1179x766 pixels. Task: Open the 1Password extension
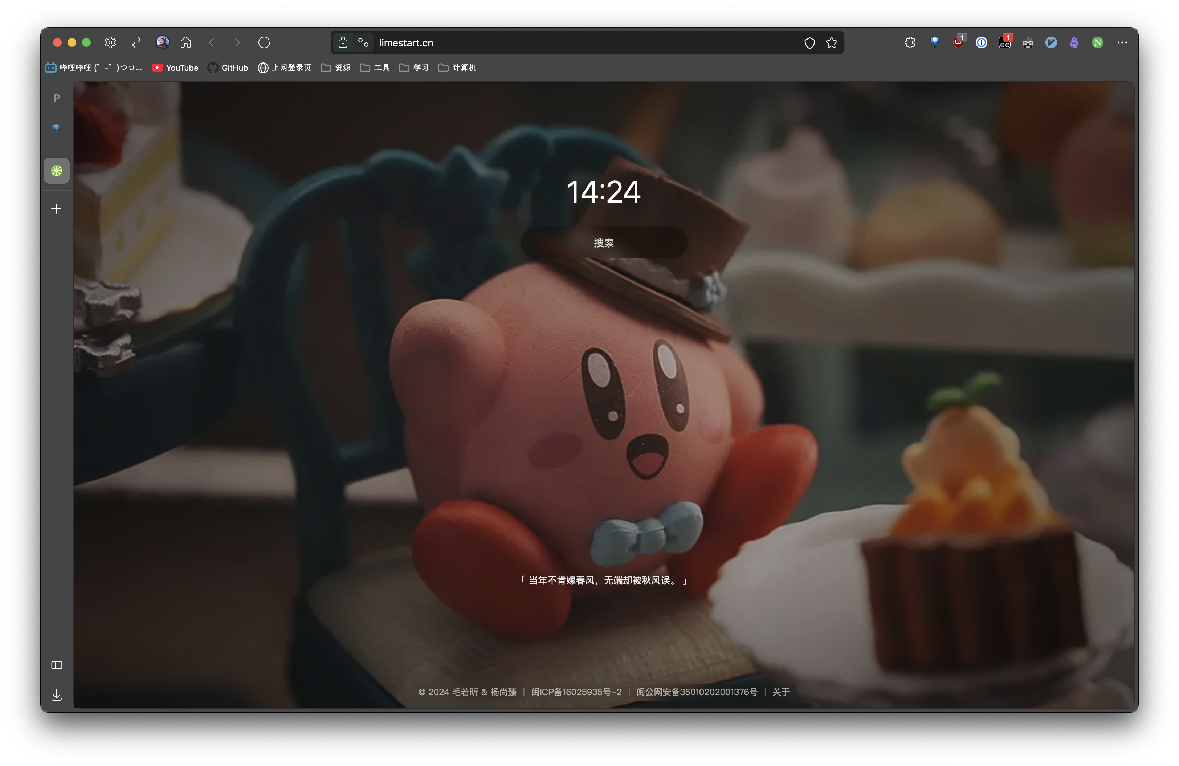tap(981, 42)
